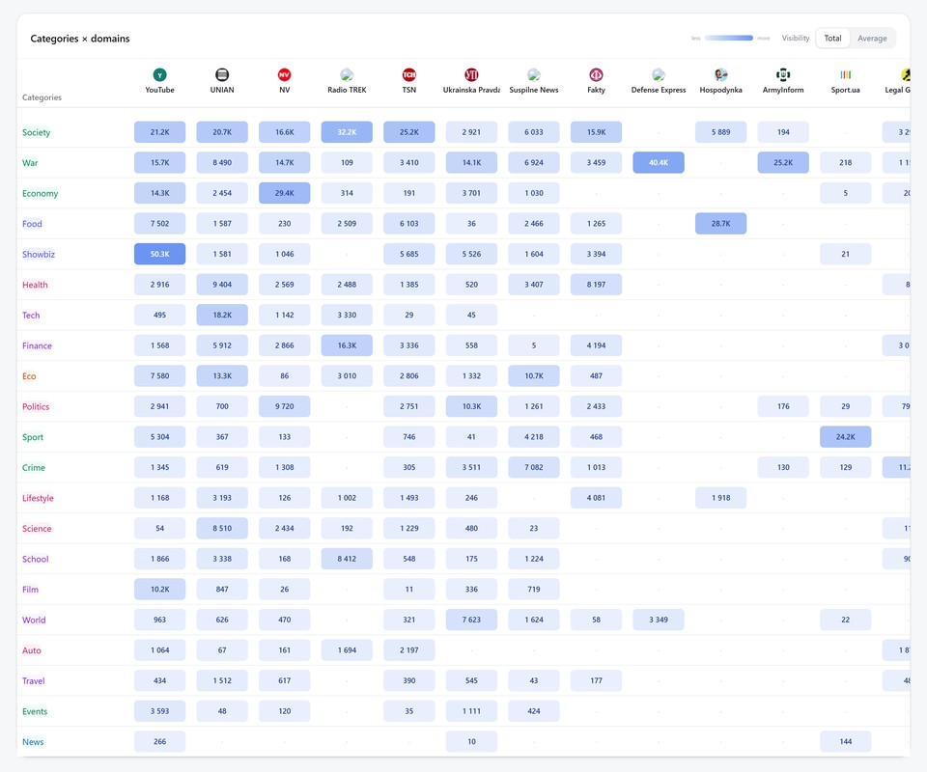Viewport: 927px width, 772px height.
Task: Select the 3 593 Events YouTube cell
Action: tap(159, 711)
